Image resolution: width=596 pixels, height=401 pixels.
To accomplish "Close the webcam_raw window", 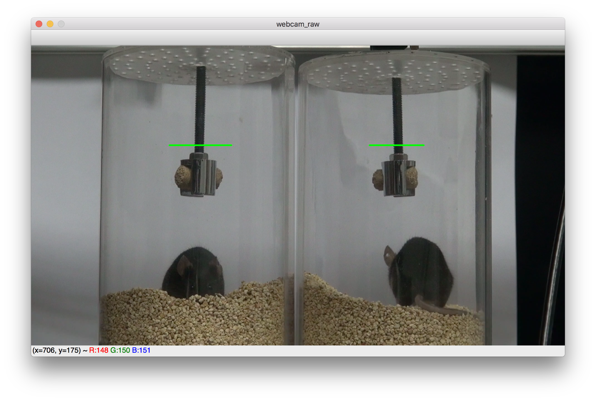I will tap(39, 24).
